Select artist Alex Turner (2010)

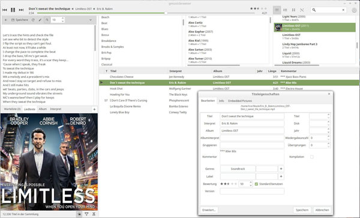(x=200, y=60)
